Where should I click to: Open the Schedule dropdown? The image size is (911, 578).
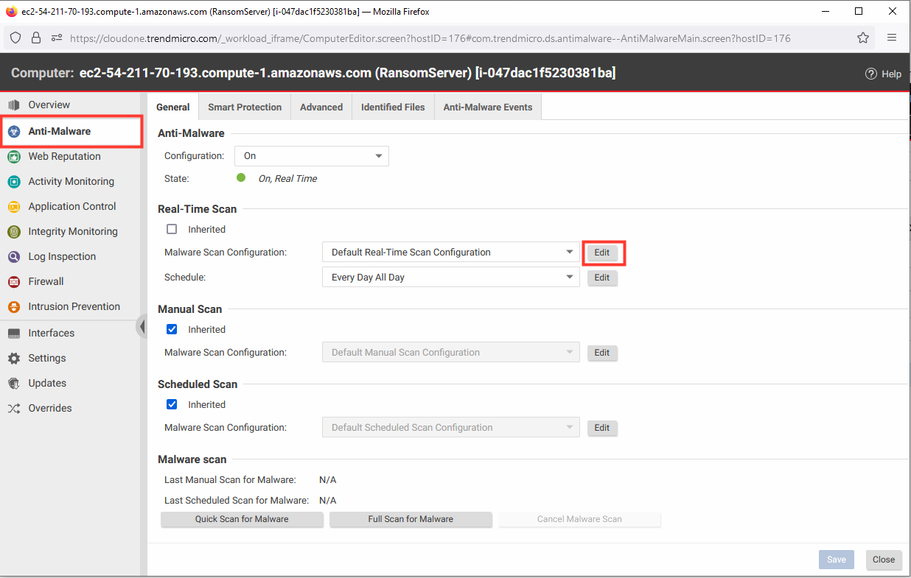click(451, 277)
